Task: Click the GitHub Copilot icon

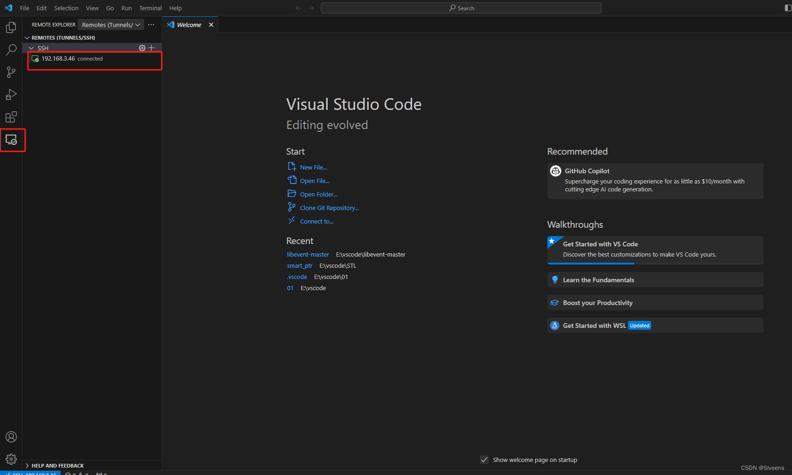Action: click(556, 171)
